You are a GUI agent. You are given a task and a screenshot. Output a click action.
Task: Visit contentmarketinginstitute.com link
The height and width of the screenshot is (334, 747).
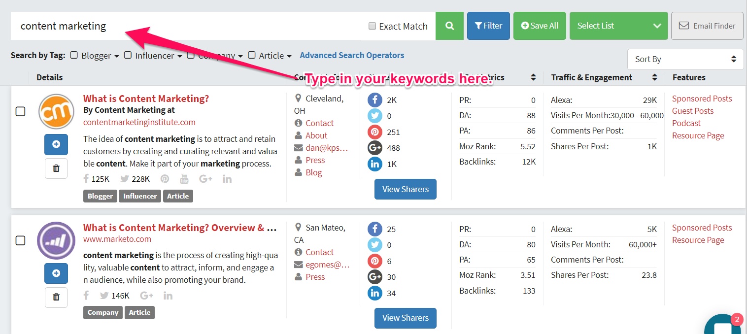pyautogui.click(x=139, y=122)
